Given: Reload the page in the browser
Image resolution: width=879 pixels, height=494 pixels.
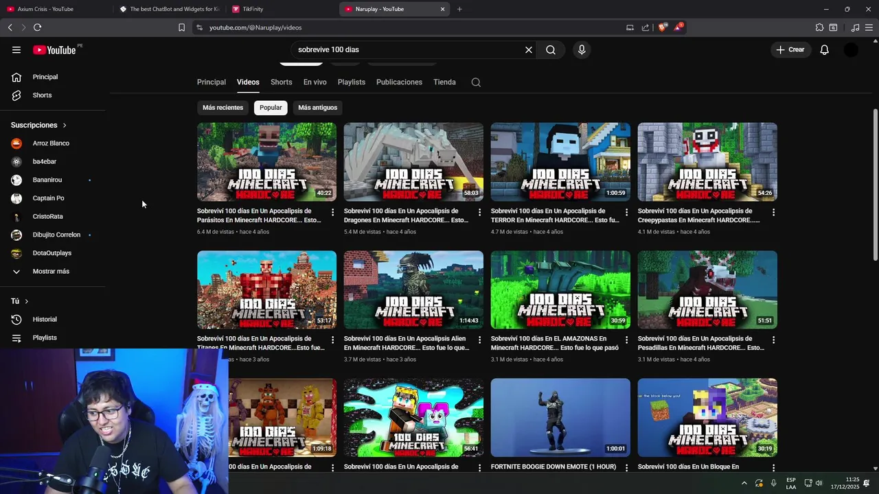Looking at the screenshot, I should point(37,27).
